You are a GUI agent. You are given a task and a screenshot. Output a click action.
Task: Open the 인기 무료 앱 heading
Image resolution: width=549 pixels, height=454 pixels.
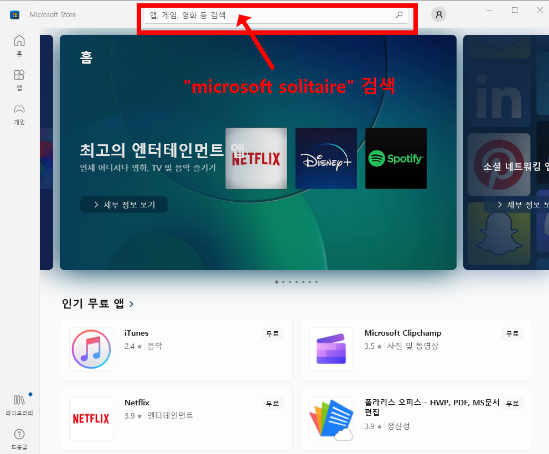click(93, 303)
